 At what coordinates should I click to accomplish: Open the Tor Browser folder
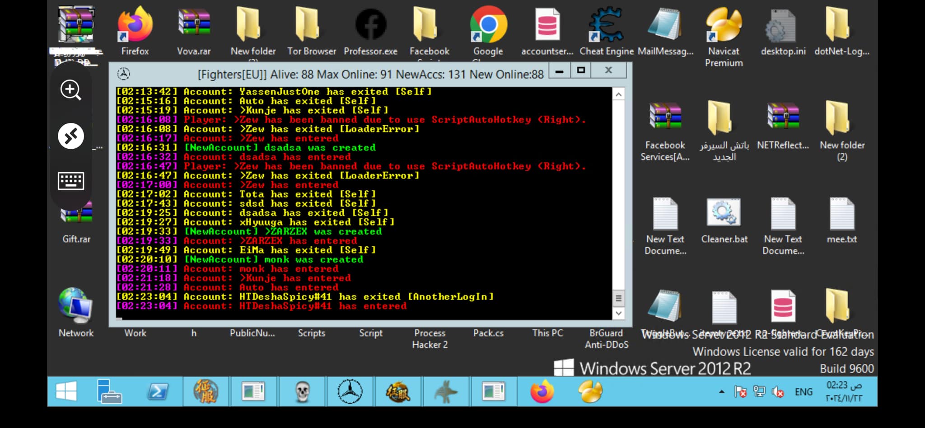[312, 32]
